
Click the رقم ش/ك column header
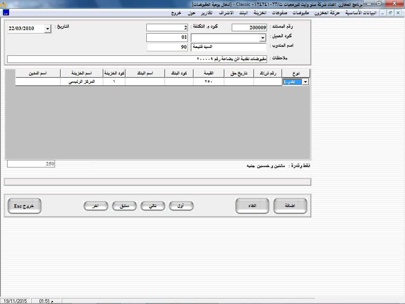click(x=268, y=73)
